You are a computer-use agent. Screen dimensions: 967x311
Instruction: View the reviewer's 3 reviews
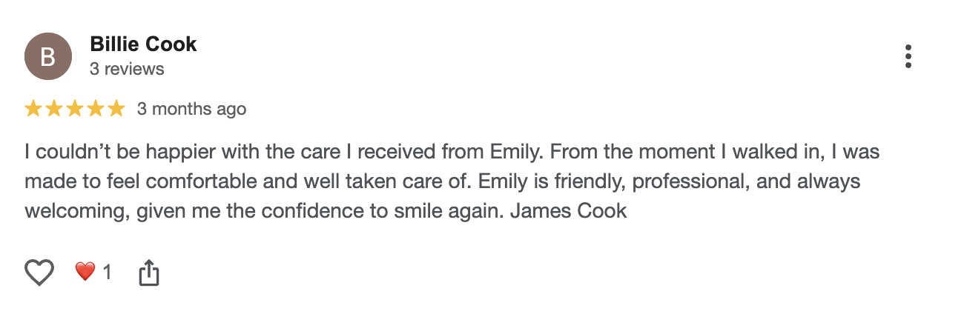point(127,69)
